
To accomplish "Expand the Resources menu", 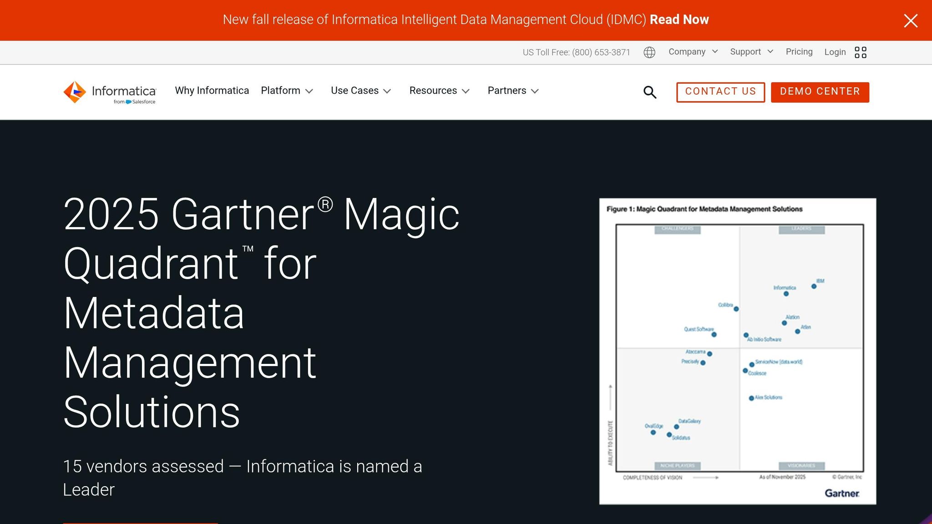I will pos(440,91).
